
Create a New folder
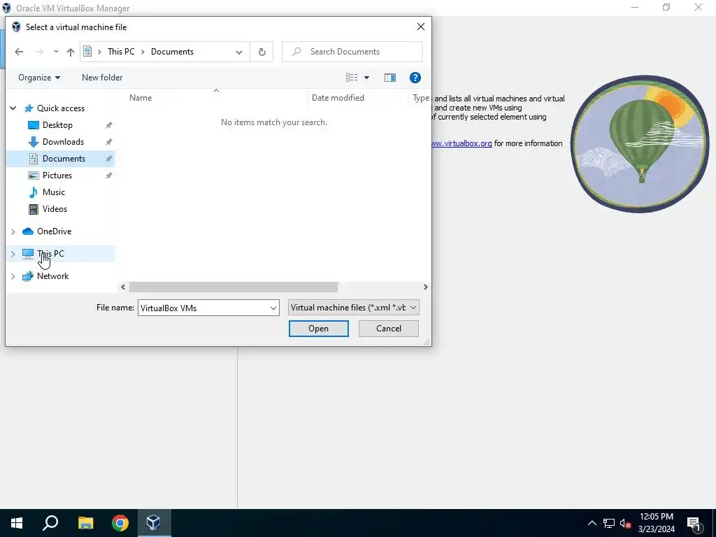coord(102,78)
